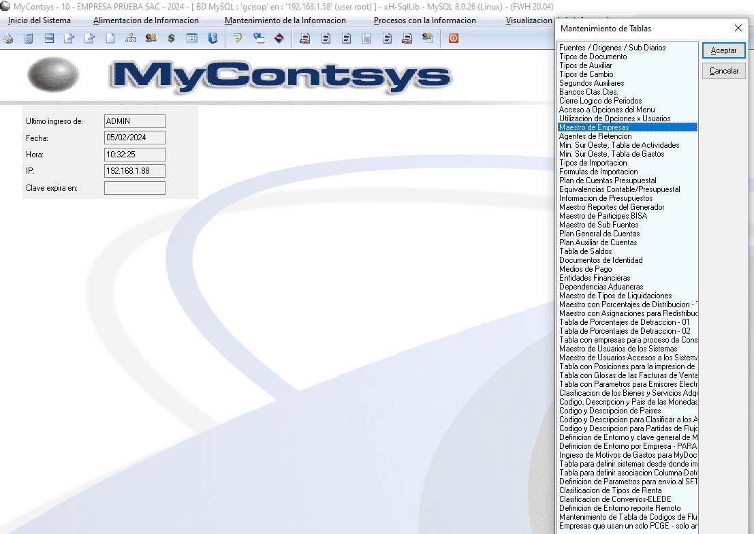Click the calendar grid toolbar icon
The width and height of the screenshot is (754, 534).
click(x=192, y=39)
